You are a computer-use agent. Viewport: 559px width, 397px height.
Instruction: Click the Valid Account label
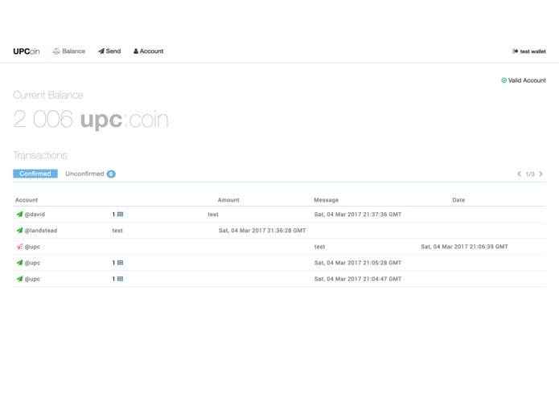pos(527,80)
